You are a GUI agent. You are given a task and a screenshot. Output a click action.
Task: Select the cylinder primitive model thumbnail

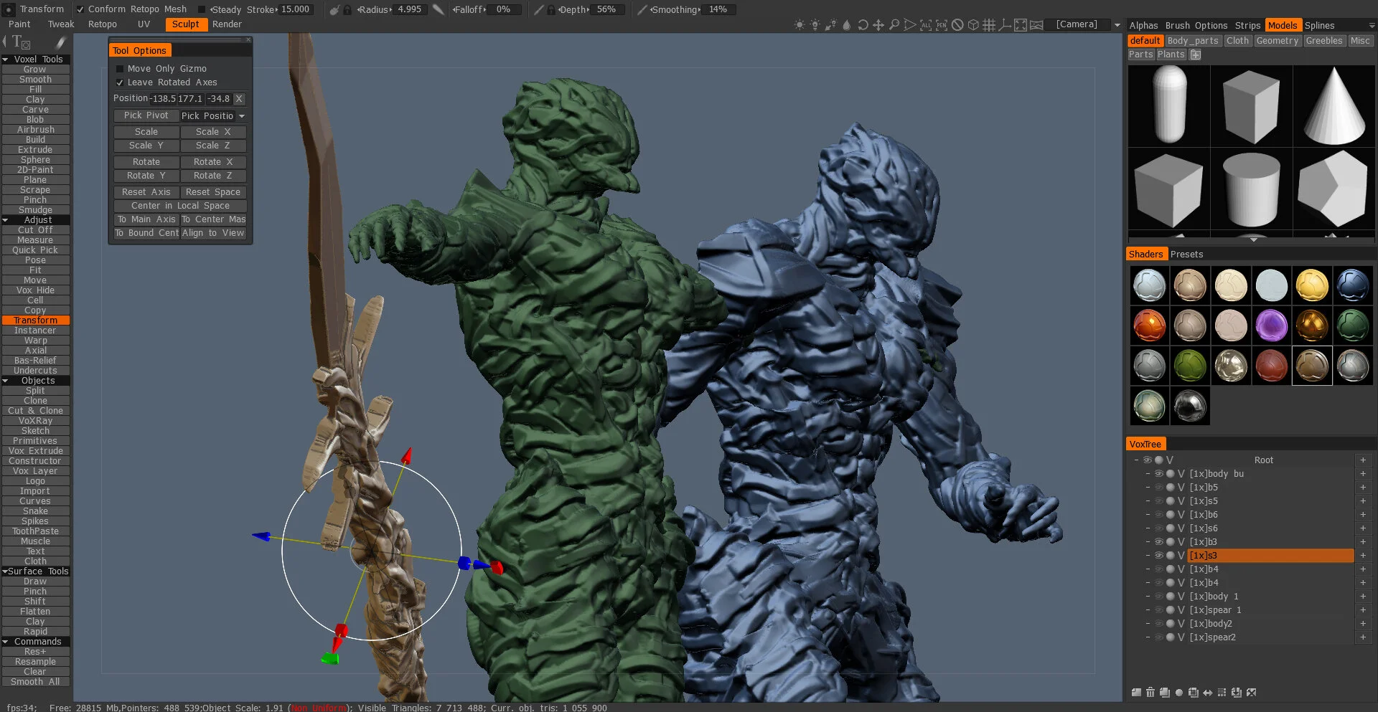pyautogui.click(x=1252, y=189)
